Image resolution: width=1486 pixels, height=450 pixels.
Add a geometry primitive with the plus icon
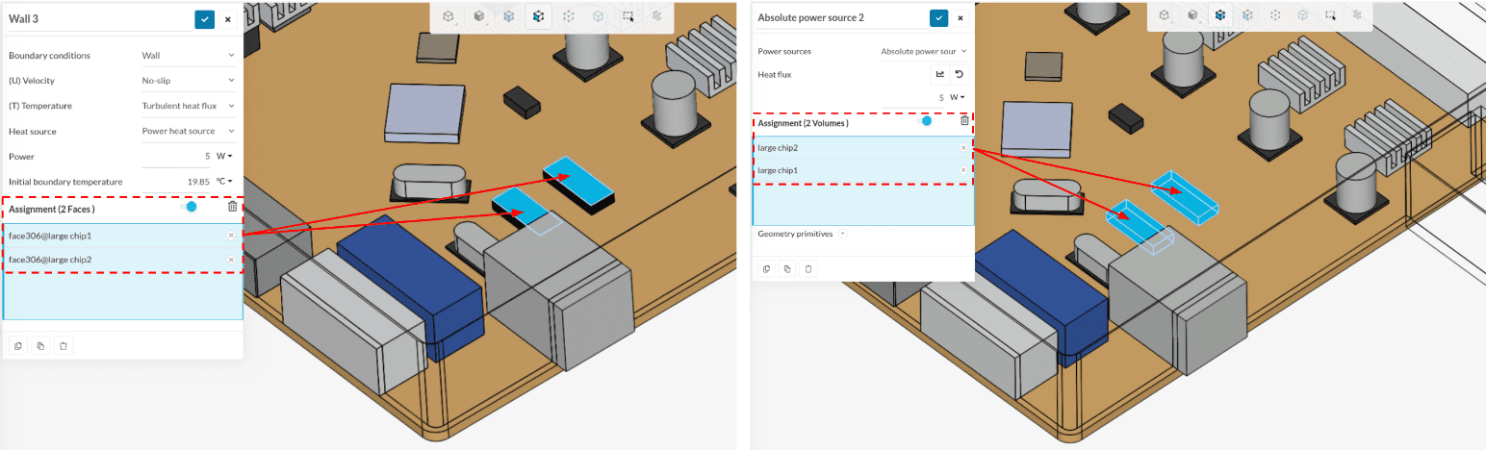843,234
